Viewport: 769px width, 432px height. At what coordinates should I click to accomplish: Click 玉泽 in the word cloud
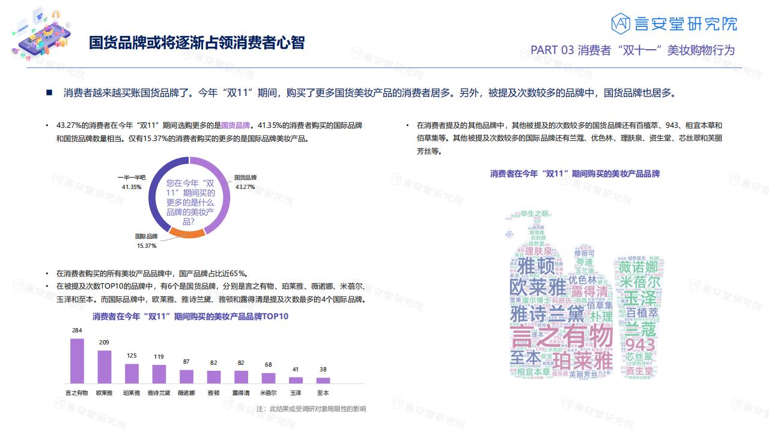tap(640, 298)
